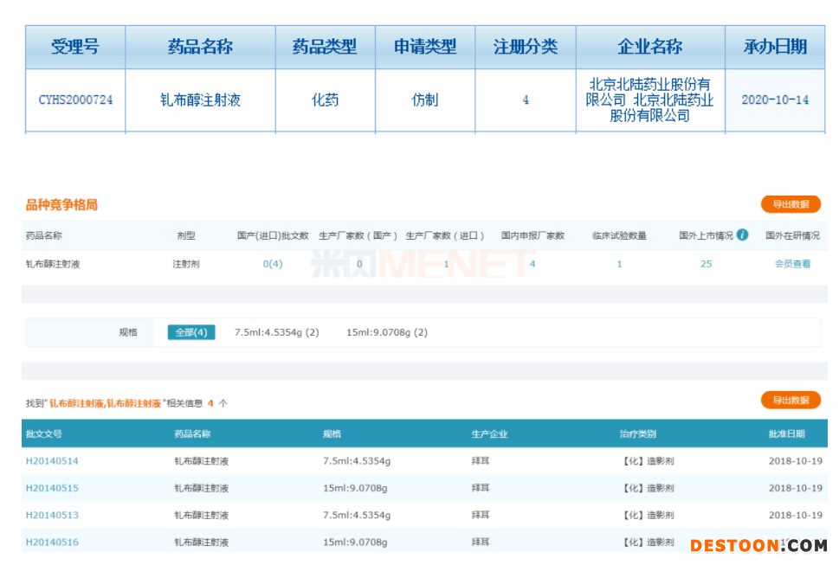839x565 pixels.
Task: Click the info icon beside 国外上市情况
Action: (742, 234)
